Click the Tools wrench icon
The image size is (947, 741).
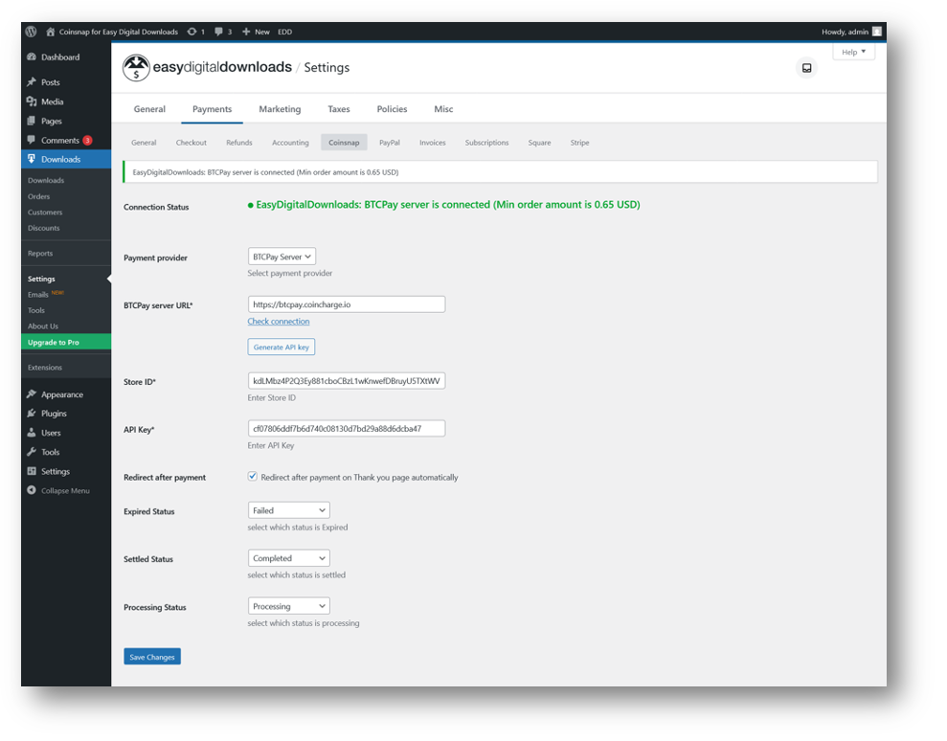[32, 452]
